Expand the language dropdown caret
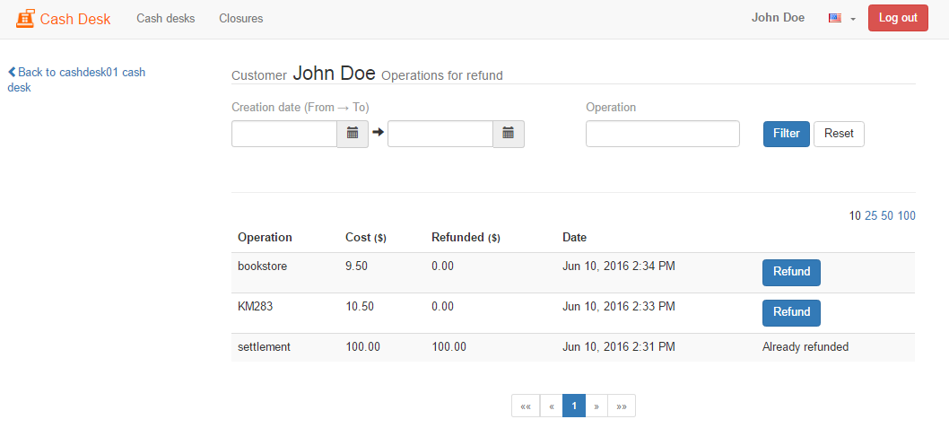 [x=853, y=19]
